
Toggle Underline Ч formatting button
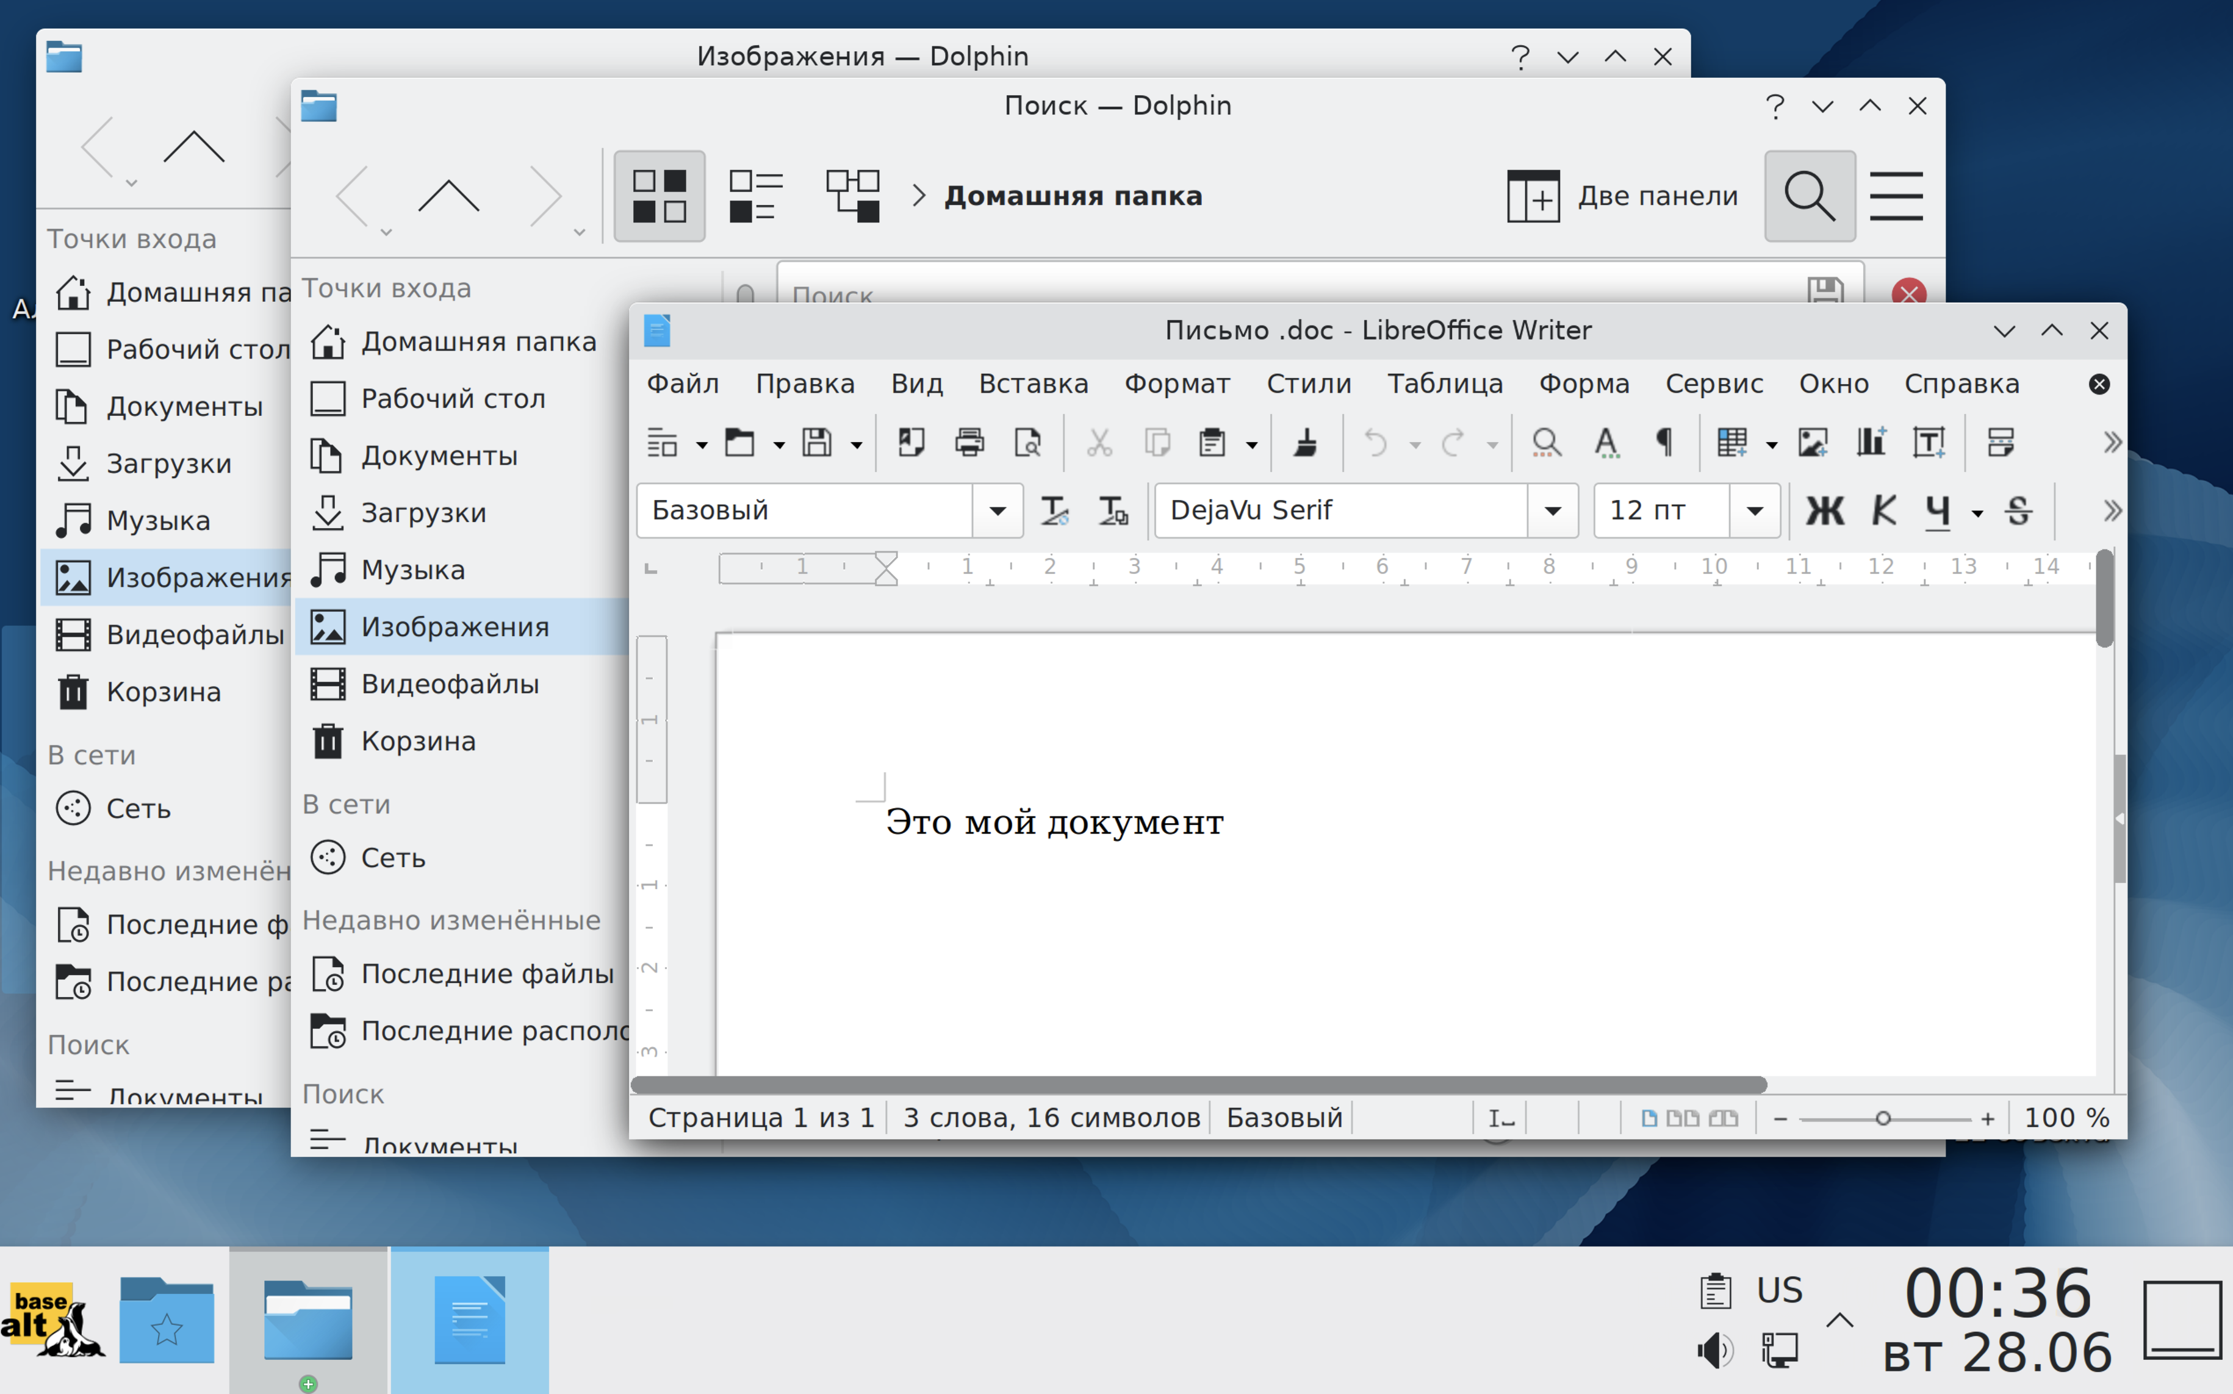click(x=1938, y=511)
